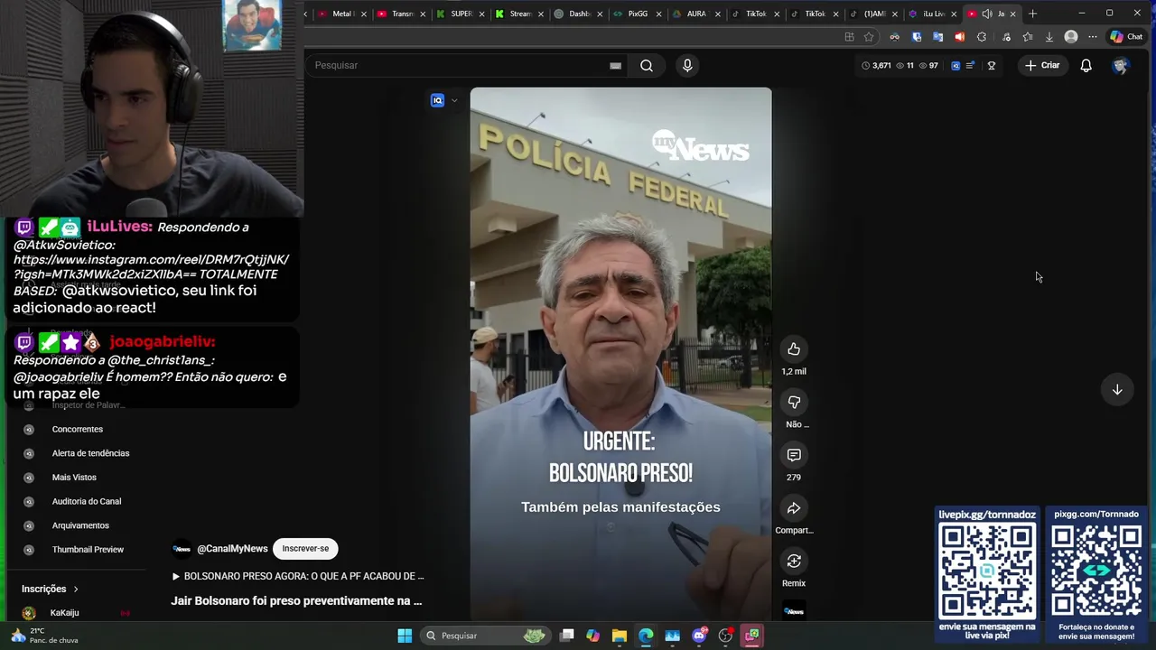1156x650 pixels.
Task: Open Arquivamentos sidebar item
Action: 80,525
